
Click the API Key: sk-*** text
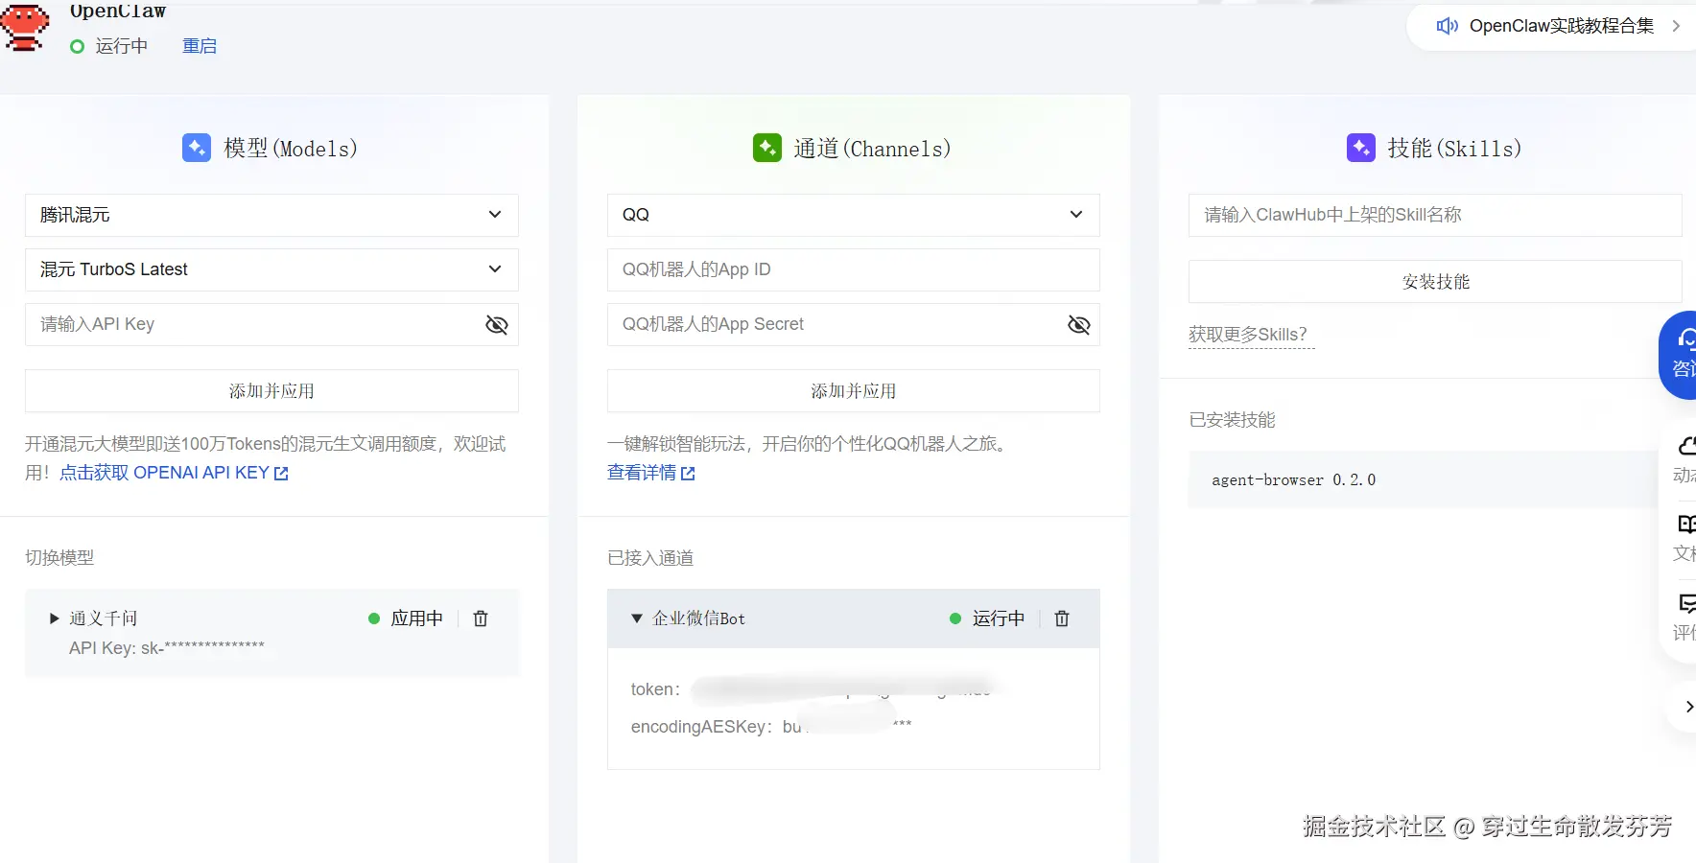tap(167, 648)
